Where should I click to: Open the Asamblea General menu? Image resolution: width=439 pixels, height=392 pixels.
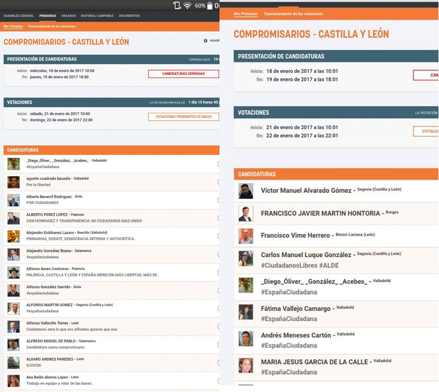click(x=19, y=16)
